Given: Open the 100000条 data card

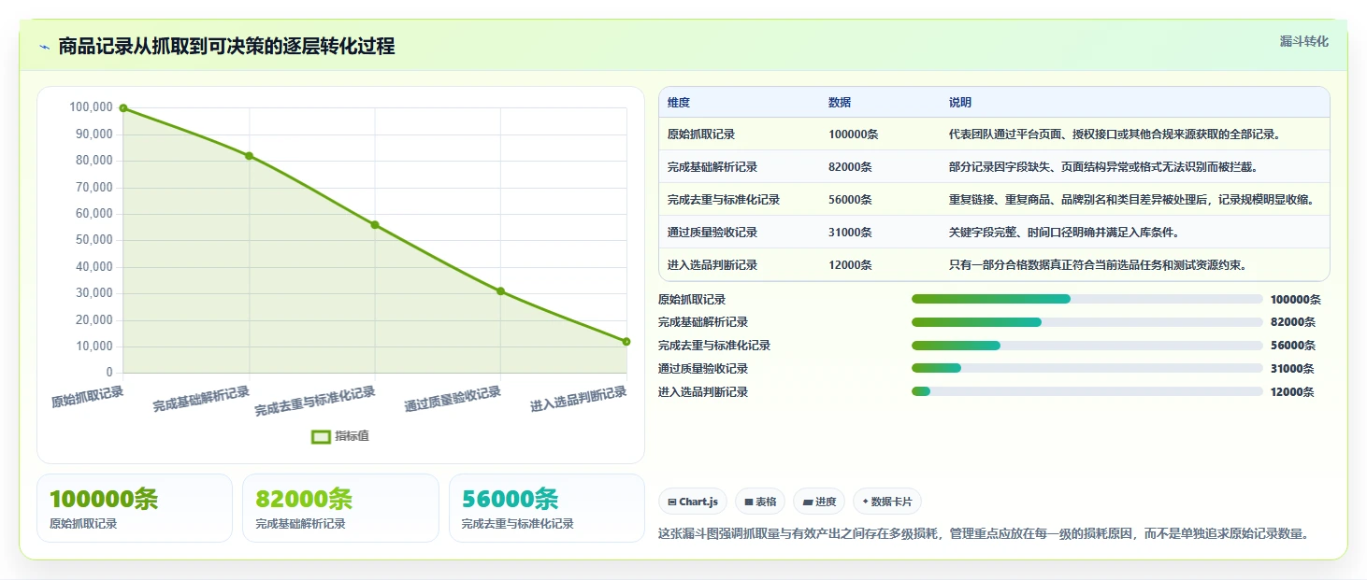Looking at the screenshot, I should (x=135, y=508).
